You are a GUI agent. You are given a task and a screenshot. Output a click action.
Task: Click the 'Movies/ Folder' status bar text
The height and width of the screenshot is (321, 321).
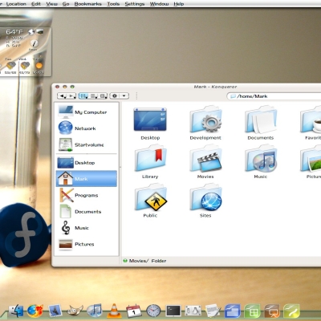click(148, 261)
